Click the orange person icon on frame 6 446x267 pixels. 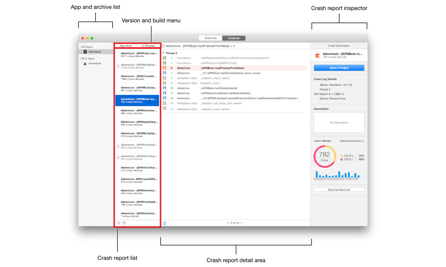[x=165, y=68]
